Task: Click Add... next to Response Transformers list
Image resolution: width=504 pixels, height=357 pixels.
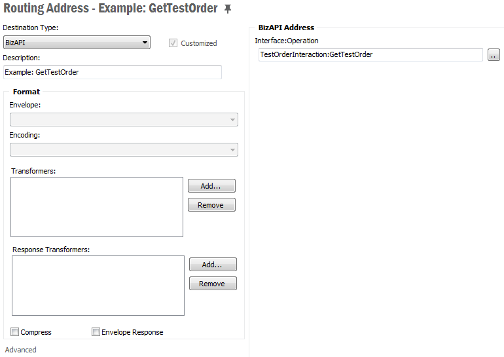Action: 213,265
